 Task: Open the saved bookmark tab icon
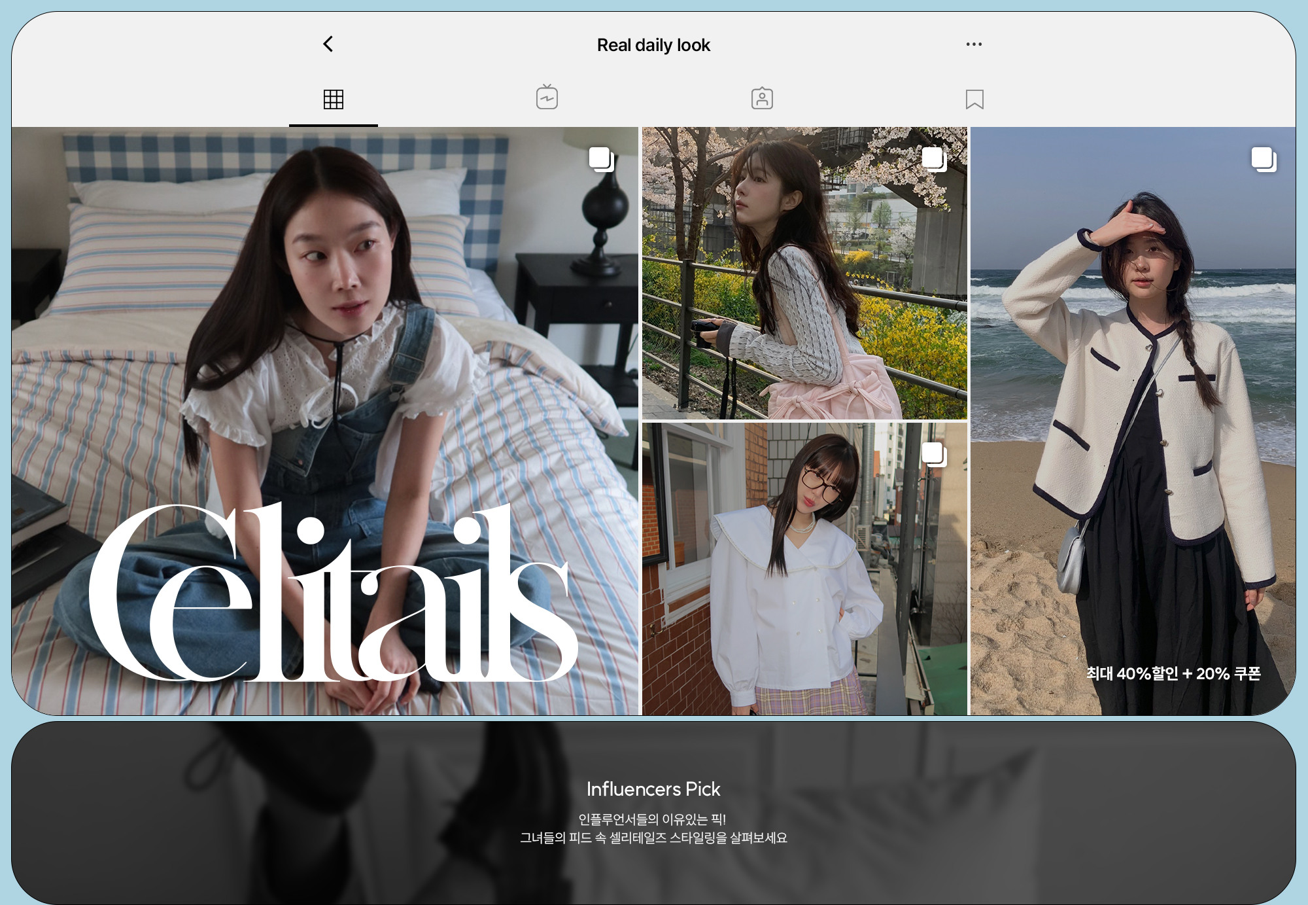point(974,99)
